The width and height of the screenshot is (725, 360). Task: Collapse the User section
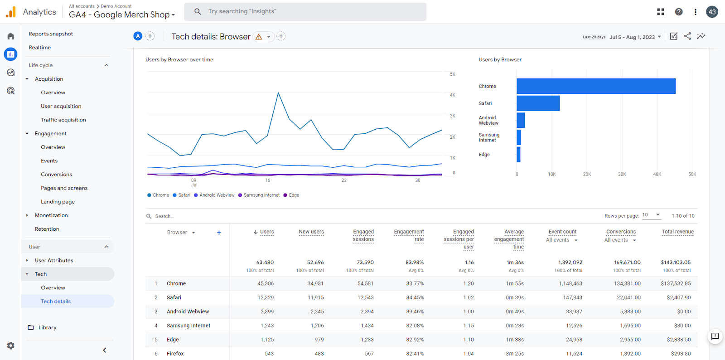click(106, 247)
